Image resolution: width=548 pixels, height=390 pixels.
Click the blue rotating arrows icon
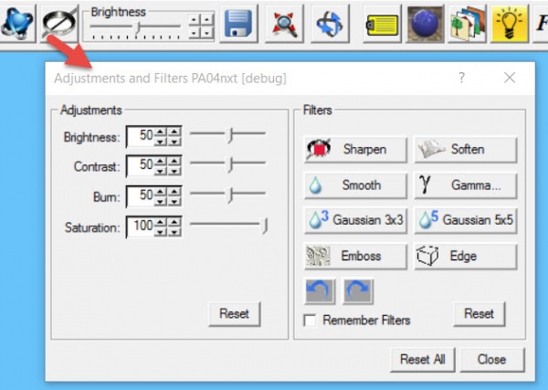pos(330,24)
